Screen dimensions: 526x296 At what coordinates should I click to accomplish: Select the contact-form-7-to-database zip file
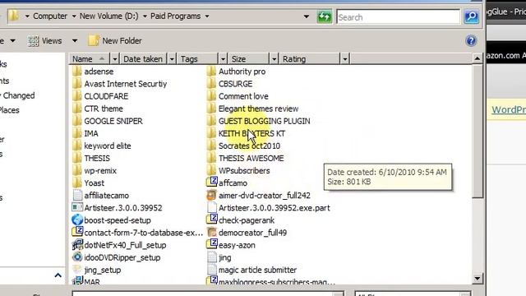pos(137,233)
